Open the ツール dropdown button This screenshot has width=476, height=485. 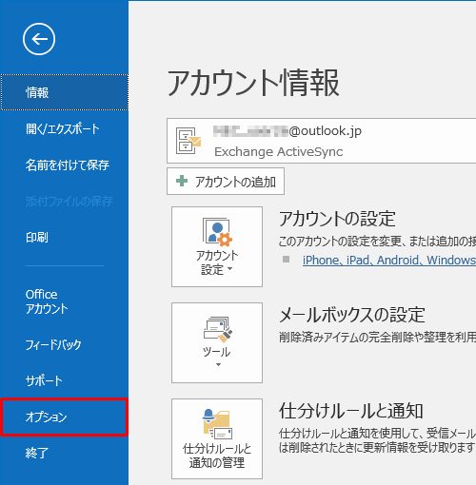pos(217,342)
